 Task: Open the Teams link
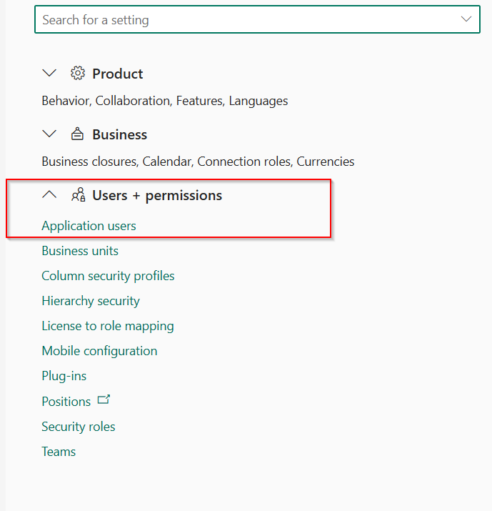59,452
